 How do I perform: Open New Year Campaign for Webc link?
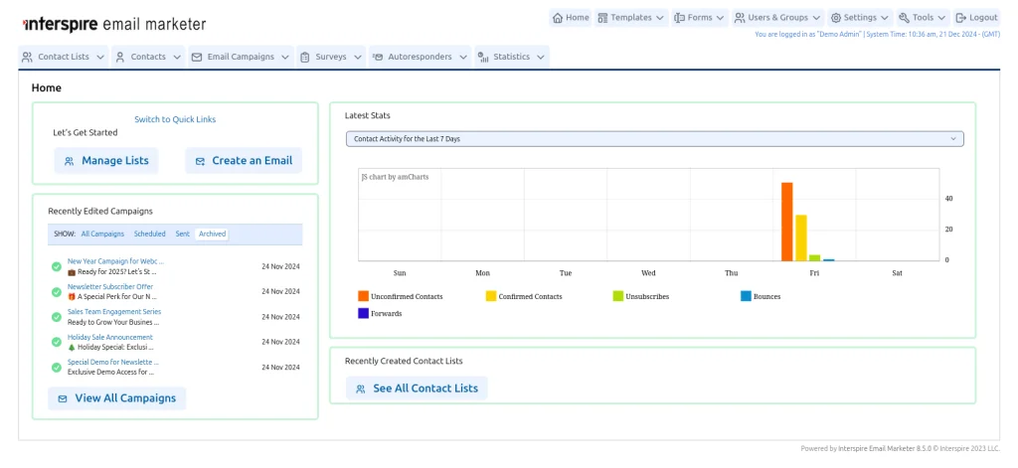coord(115,261)
